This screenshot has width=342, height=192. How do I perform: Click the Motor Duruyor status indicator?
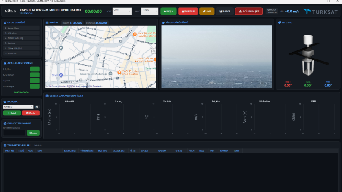(272, 11)
